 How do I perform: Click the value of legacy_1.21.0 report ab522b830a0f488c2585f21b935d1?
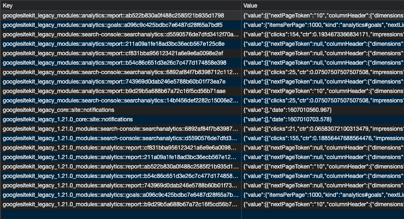pos(323,167)
